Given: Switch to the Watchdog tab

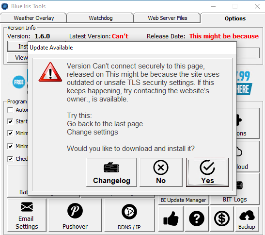Looking at the screenshot, I should [101, 18].
